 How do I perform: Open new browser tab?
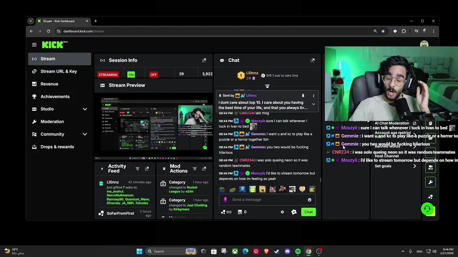96,21
